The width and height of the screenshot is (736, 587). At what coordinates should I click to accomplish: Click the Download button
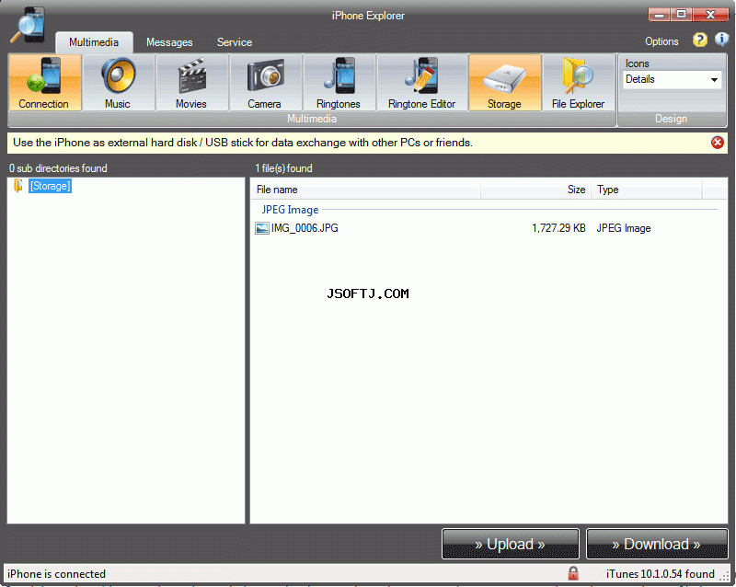tap(657, 545)
